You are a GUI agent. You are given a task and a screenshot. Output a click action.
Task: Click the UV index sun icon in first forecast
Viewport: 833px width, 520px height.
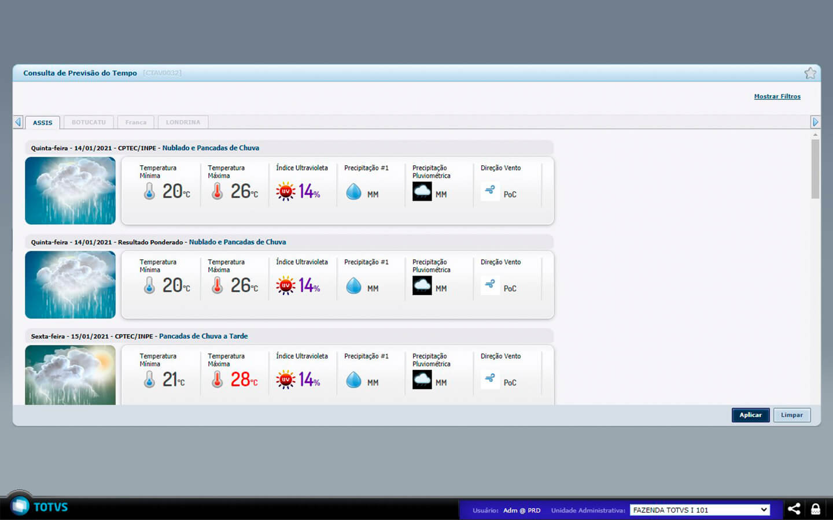pos(285,191)
